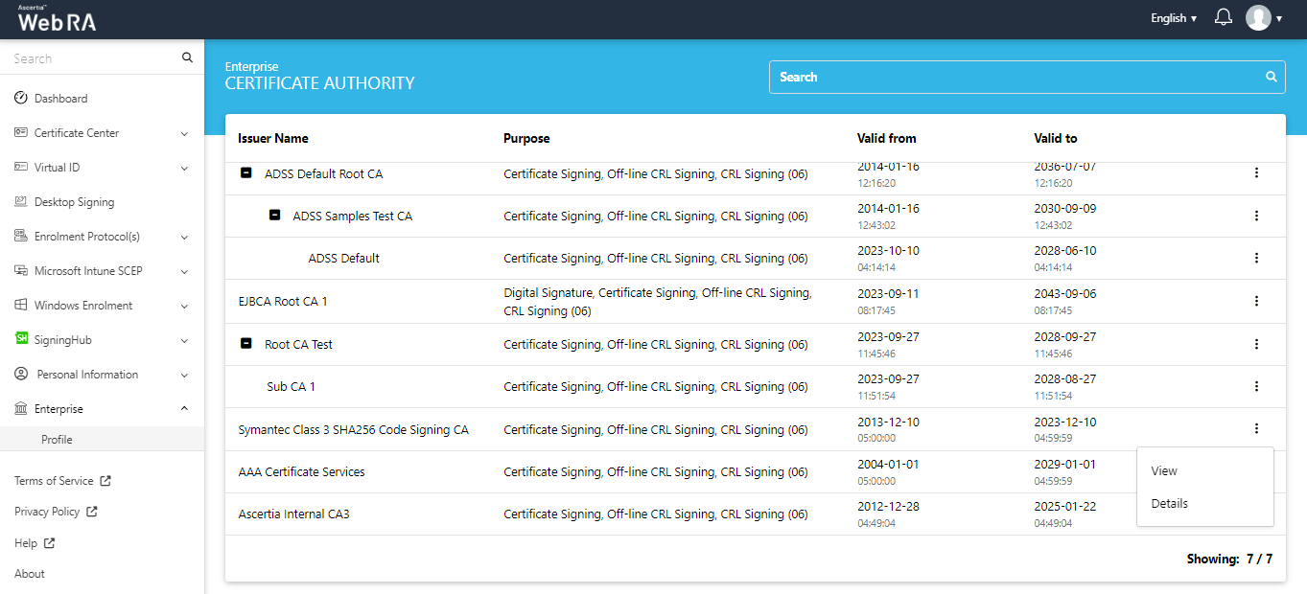The height and width of the screenshot is (594, 1307).
Task: Click the magnifier icon in Certificate Authority search
Action: tap(1271, 78)
